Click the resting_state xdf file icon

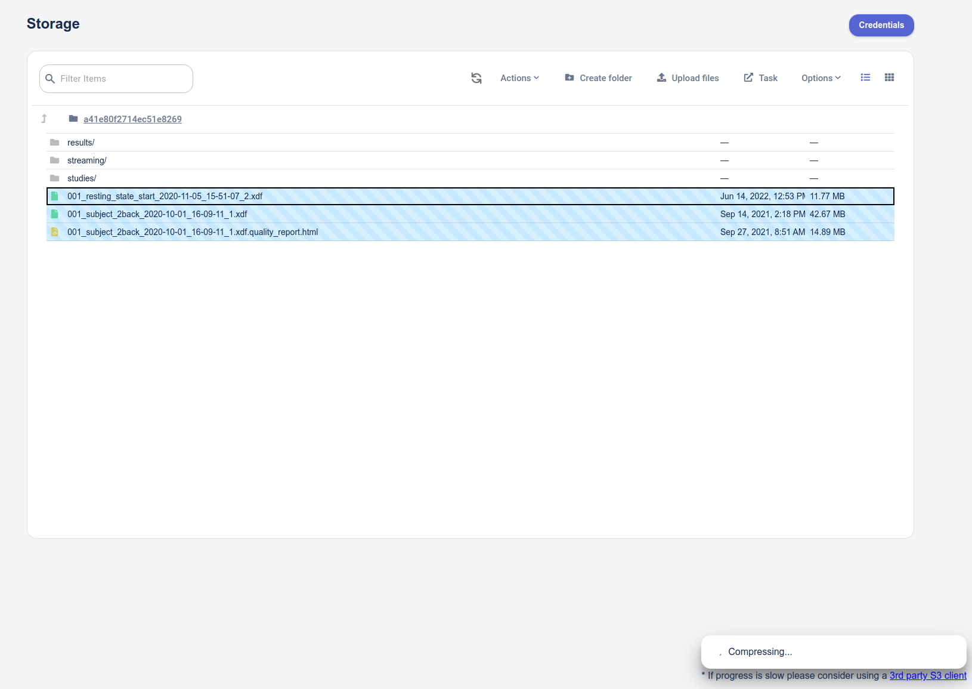(55, 196)
